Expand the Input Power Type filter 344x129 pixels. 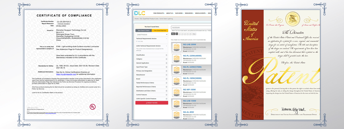(166, 67)
